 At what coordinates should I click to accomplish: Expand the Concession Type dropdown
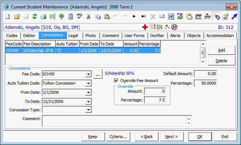(x=88, y=110)
